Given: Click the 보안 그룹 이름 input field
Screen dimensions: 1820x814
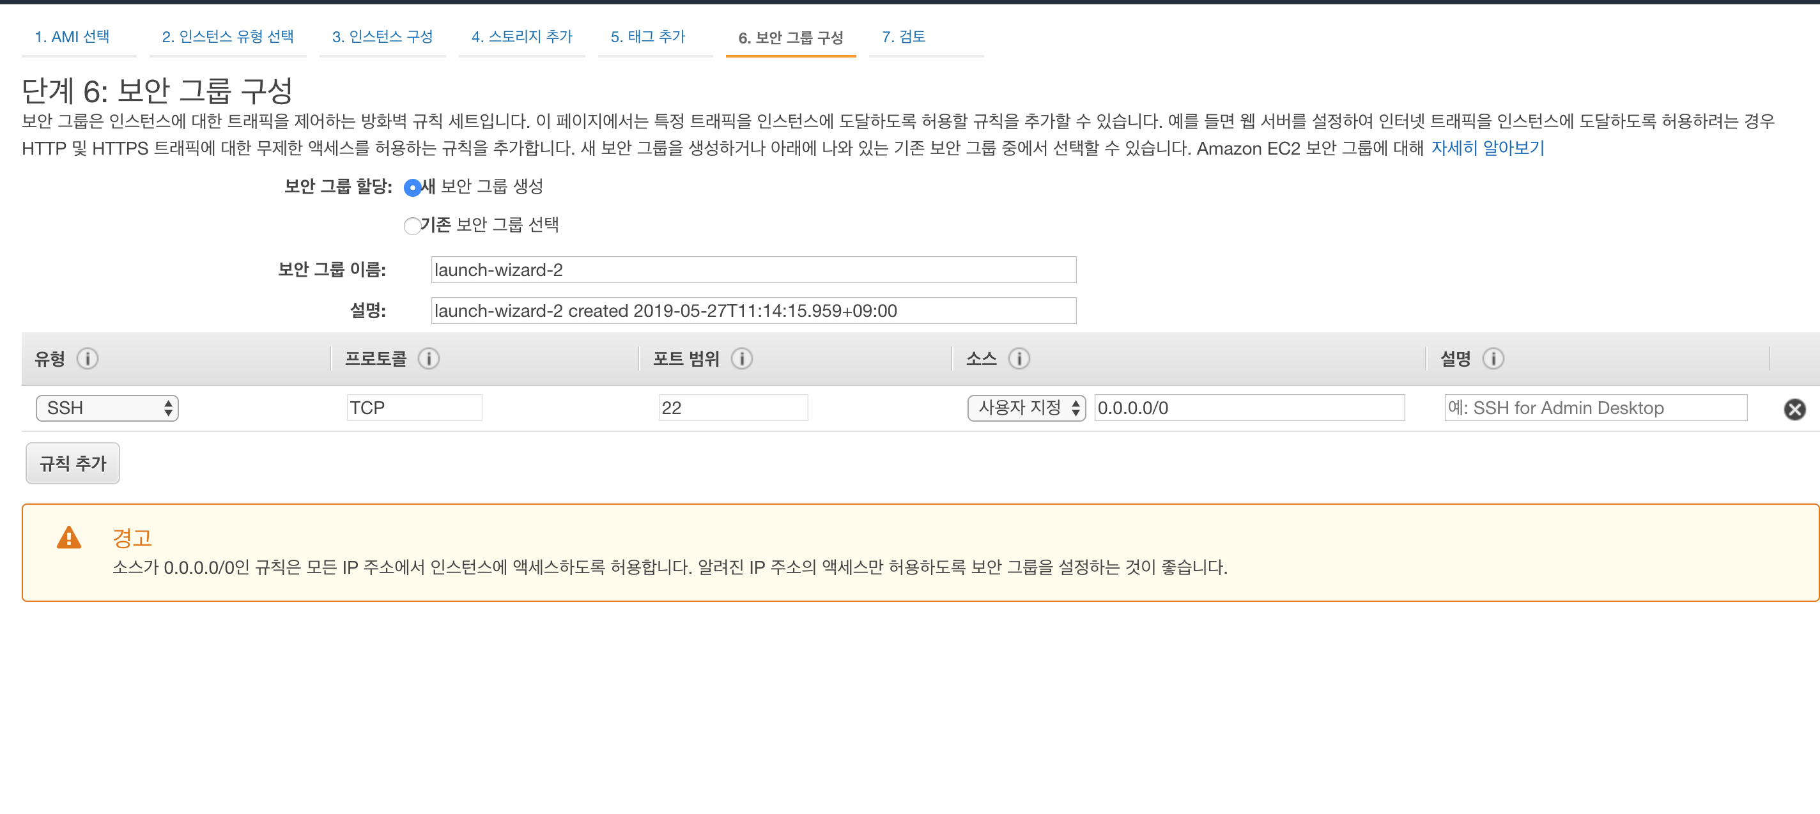Looking at the screenshot, I should click(x=753, y=270).
